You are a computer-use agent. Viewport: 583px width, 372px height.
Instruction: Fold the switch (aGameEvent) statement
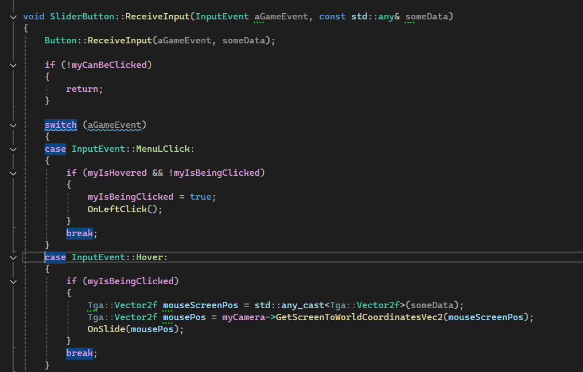click(14, 125)
